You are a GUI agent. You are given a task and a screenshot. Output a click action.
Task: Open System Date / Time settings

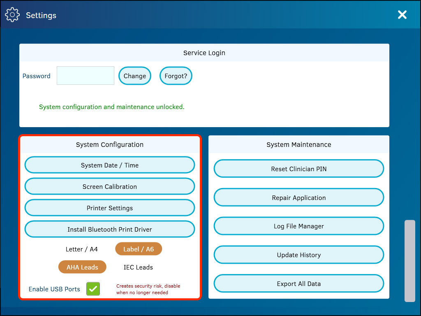point(109,165)
